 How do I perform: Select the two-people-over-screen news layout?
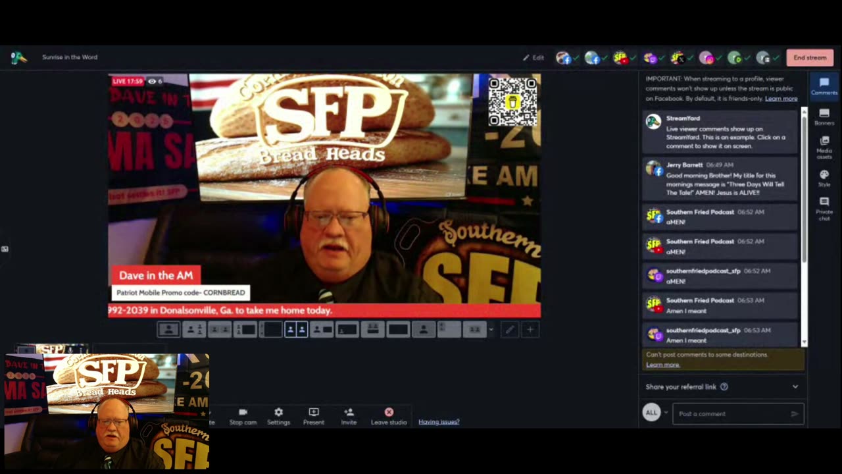[372, 329]
